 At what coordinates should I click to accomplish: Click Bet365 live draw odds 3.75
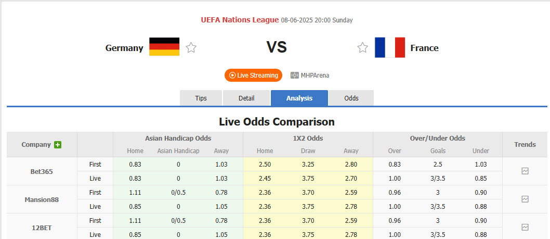[x=308, y=178]
